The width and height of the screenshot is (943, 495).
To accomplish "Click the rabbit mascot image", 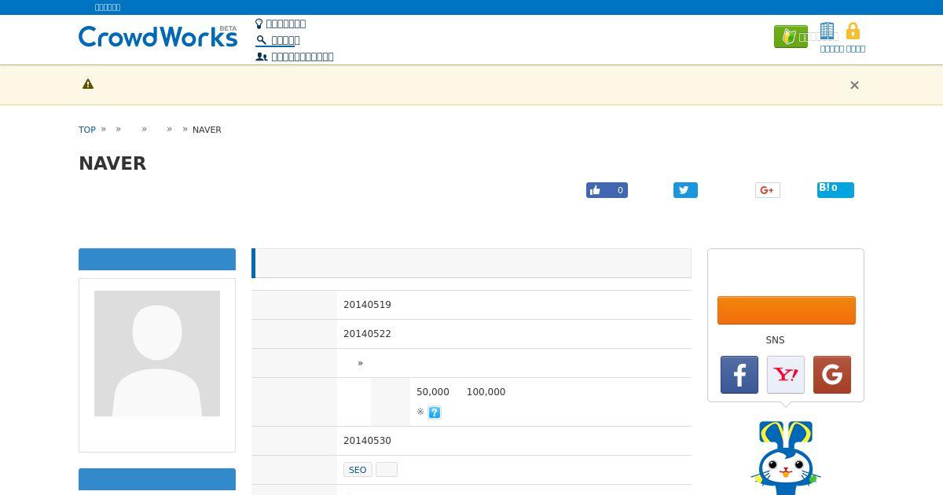I will [x=786, y=457].
